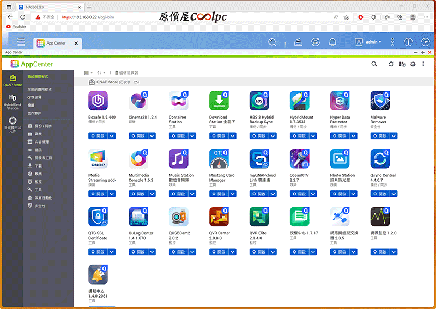Click the browser reload button
Viewport: 436px width, 309px height.
pos(22,17)
